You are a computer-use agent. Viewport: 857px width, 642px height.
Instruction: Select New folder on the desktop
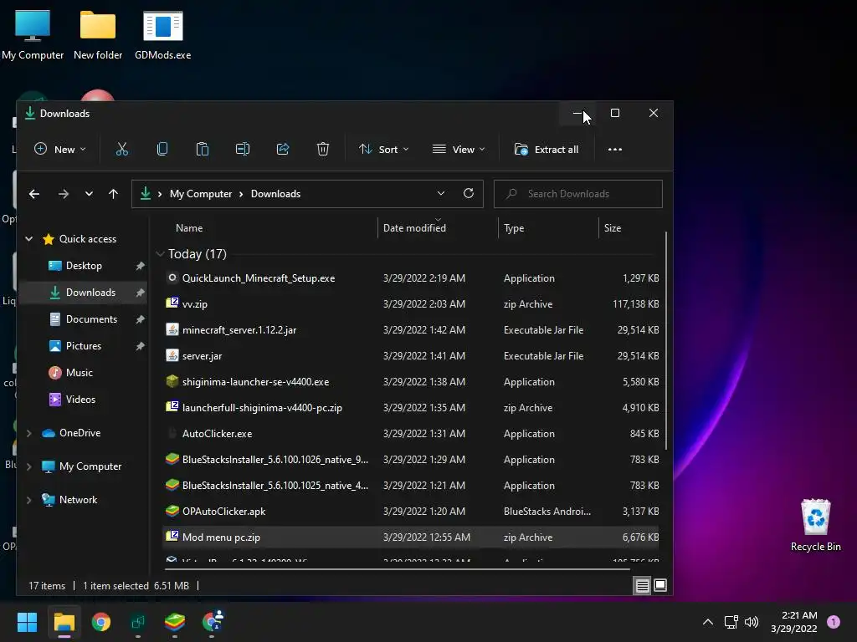pos(98,35)
